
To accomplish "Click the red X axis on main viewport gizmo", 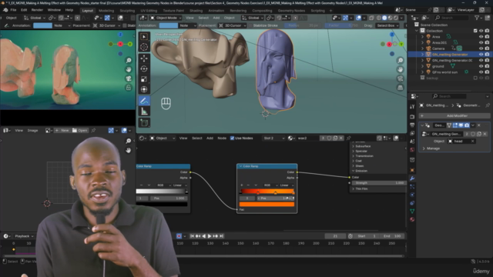I will 389,45.
